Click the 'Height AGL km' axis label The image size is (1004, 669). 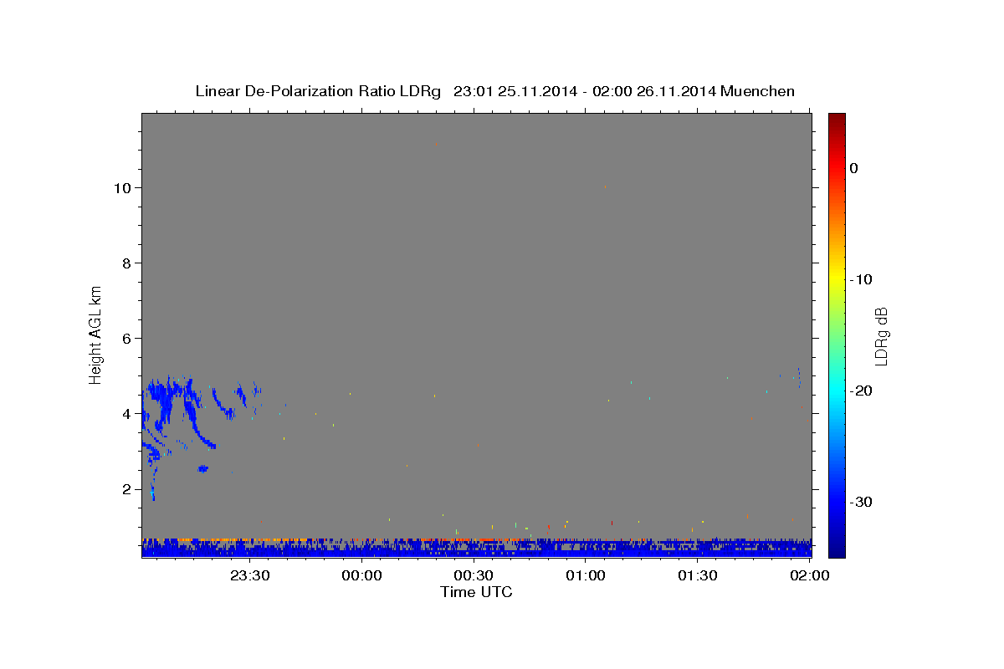coord(95,334)
